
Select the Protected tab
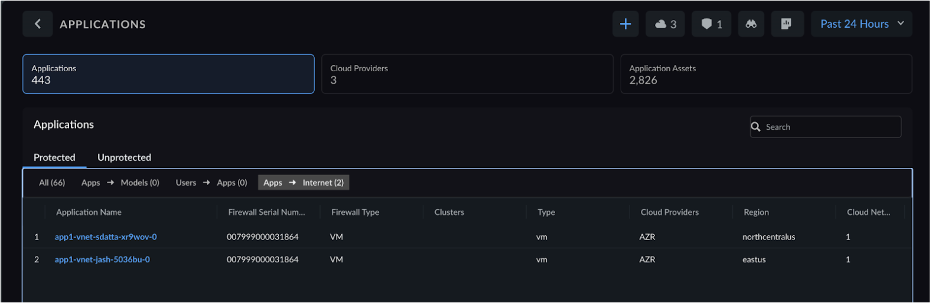click(x=54, y=157)
